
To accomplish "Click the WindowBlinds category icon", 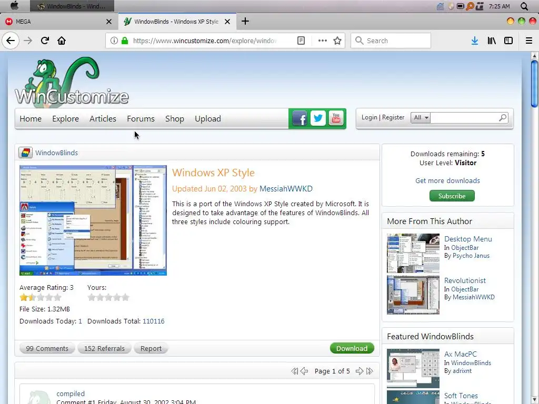I will [25, 153].
